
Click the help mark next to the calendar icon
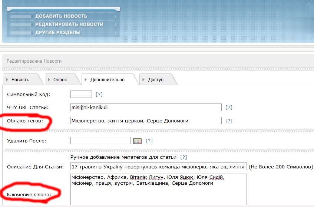pos(149,141)
